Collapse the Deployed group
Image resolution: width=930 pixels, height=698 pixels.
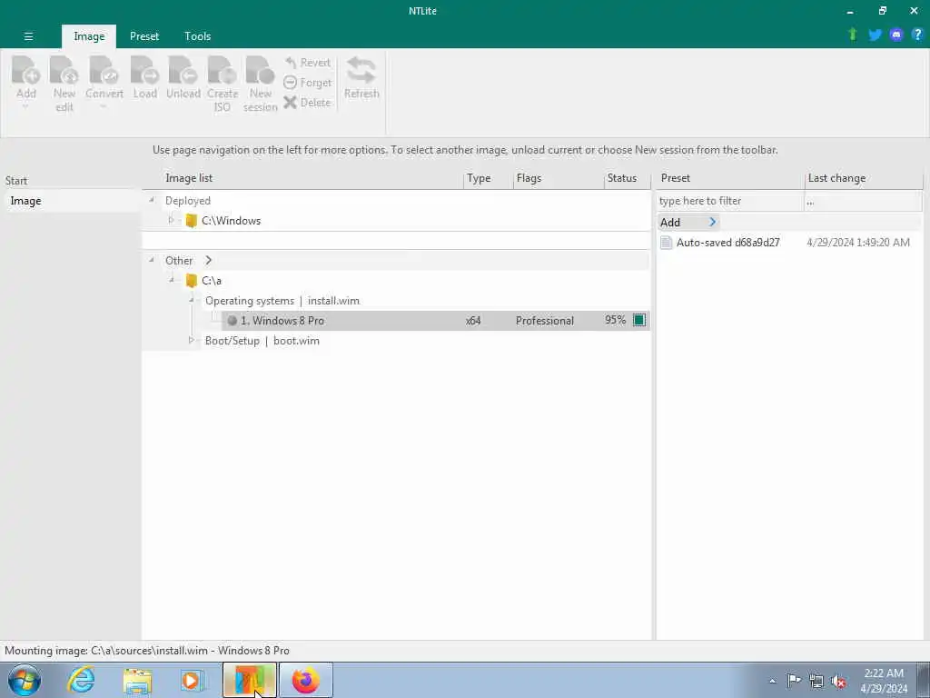pos(152,200)
